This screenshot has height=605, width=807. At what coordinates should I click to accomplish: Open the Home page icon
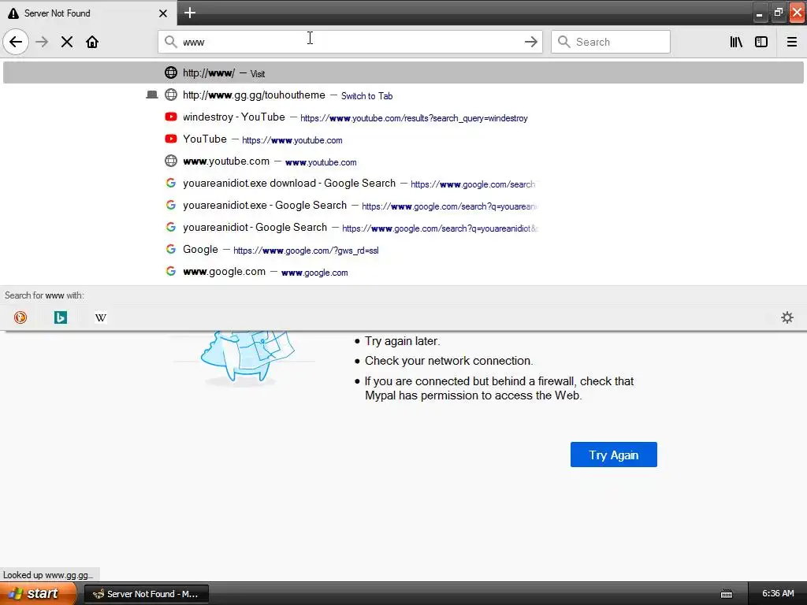92,42
